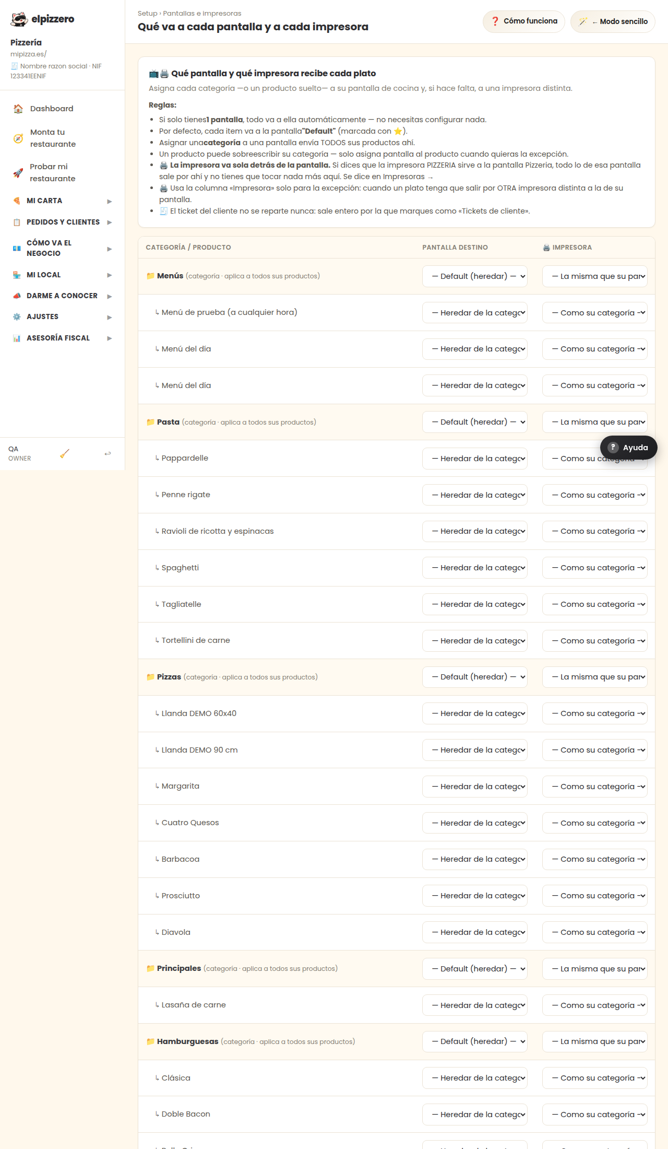Open impresora dropdown for Pasta category
Image resolution: width=668 pixels, height=1149 pixels.
click(x=595, y=422)
